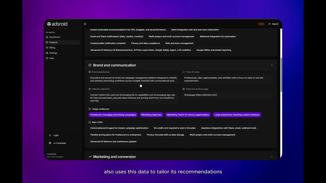Select Large enterprises requiring custom solutions tag
Viewport: 326px width, 183px height.
[237, 115]
